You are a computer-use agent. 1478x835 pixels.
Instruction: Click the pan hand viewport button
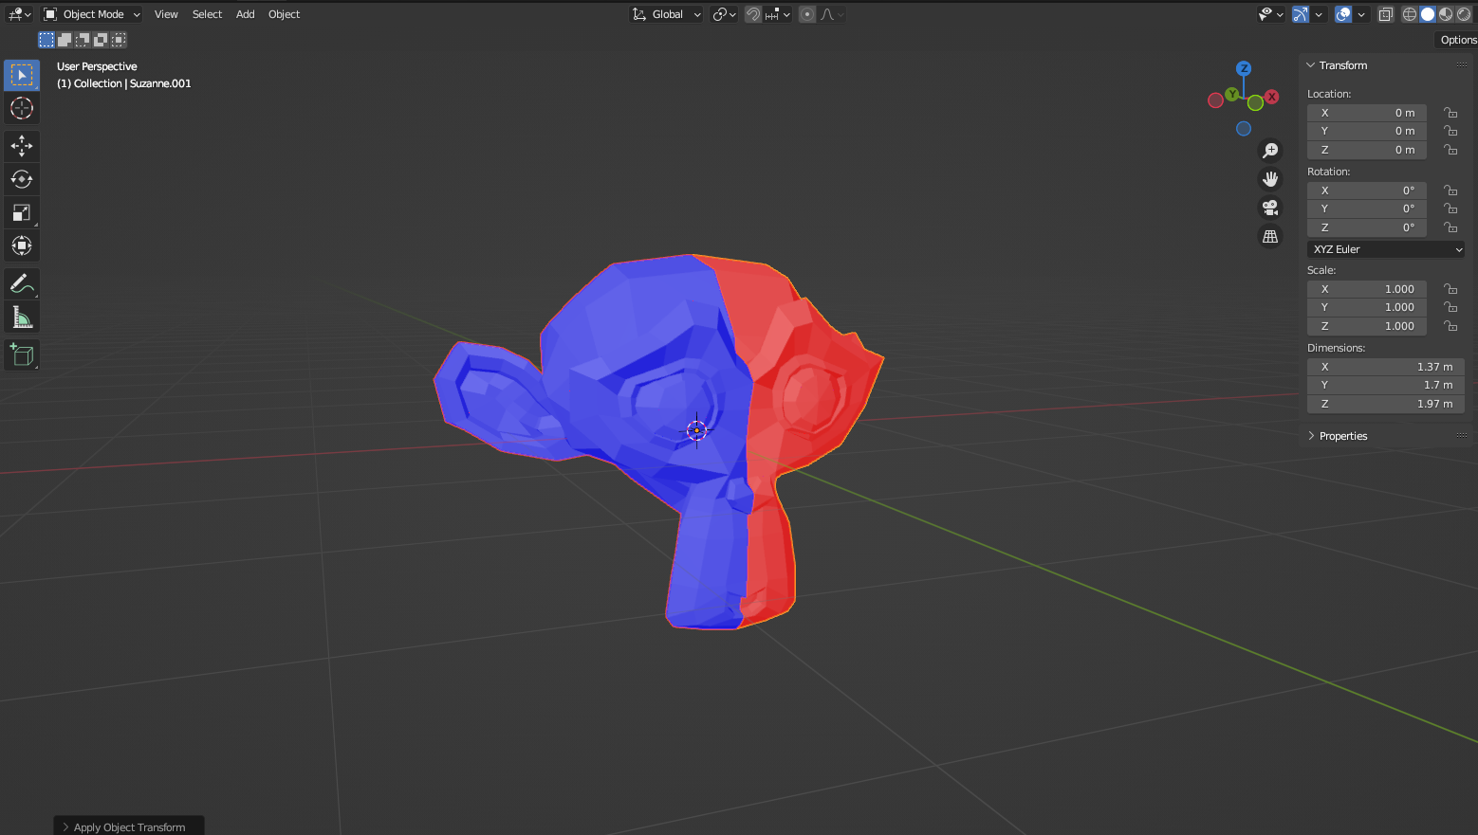1270,179
